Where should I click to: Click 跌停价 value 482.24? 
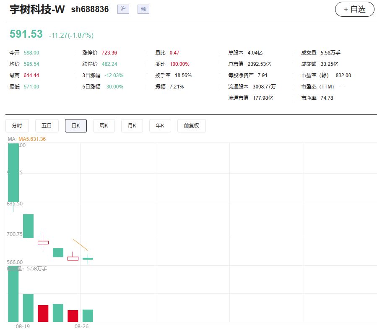pos(109,64)
